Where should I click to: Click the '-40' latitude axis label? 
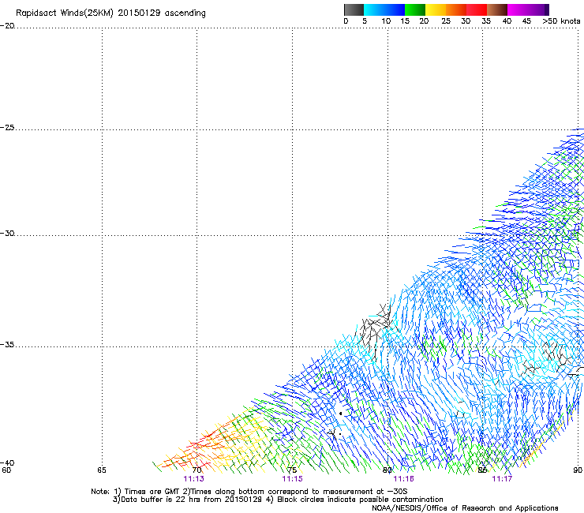pyautogui.click(x=7, y=462)
